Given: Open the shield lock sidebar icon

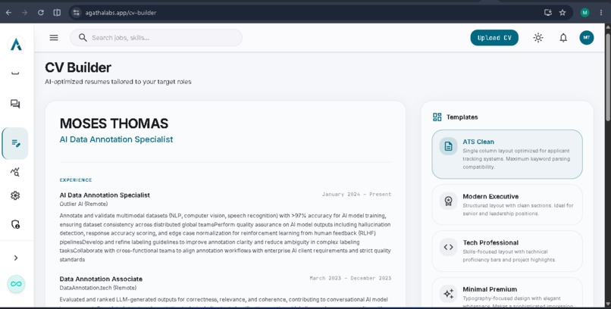Looking at the screenshot, I should tap(15, 224).
